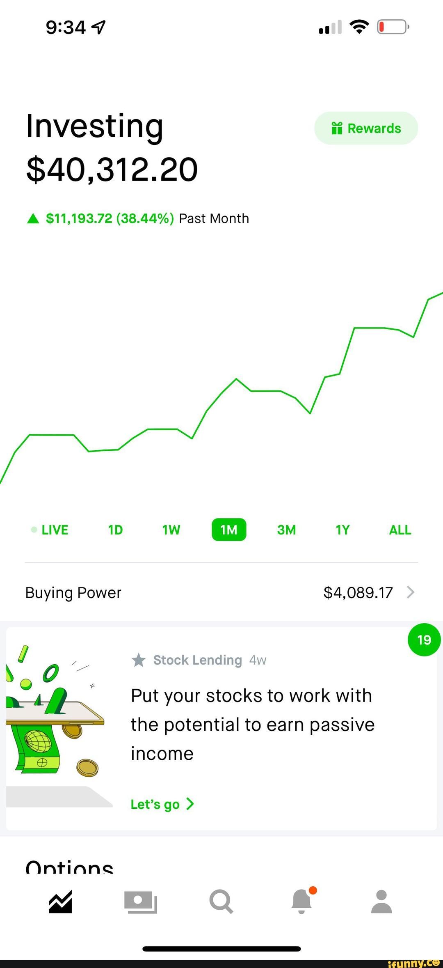
Task: Open notifications bell icon
Action: (302, 901)
